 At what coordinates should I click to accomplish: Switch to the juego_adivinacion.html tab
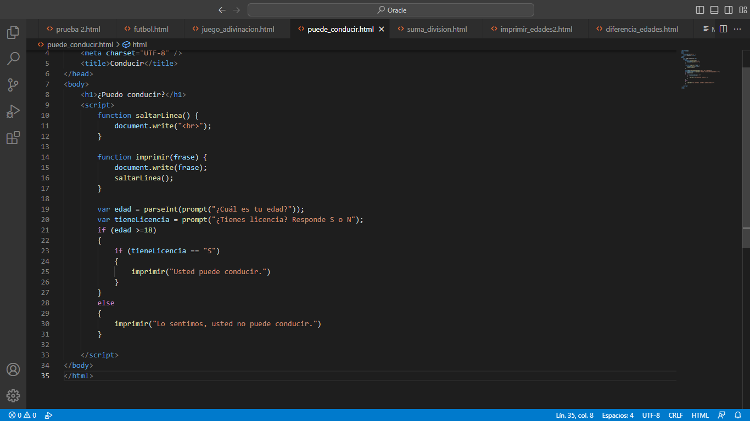point(238,29)
